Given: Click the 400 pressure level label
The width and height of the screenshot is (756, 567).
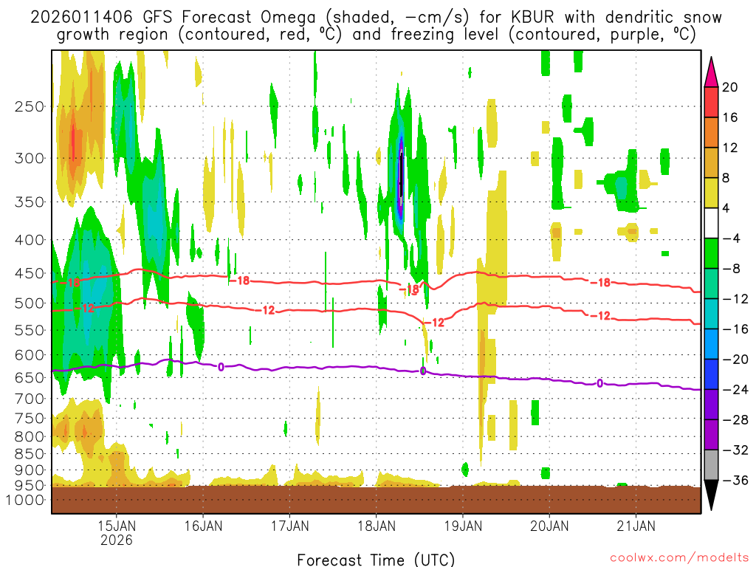Looking at the screenshot, I should click(x=30, y=240).
